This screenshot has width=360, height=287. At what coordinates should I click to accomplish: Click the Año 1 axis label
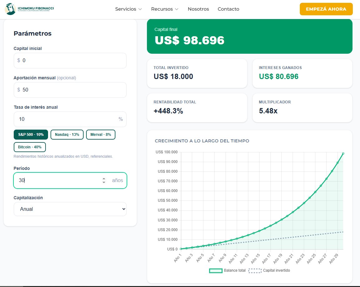tap(178, 258)
